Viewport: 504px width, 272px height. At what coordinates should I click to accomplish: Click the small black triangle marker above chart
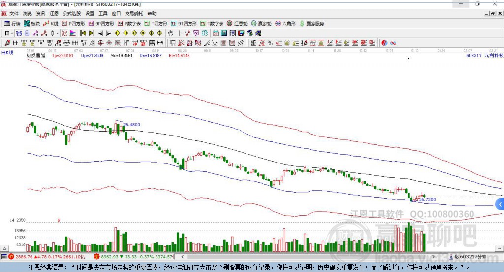click(409, 59)
